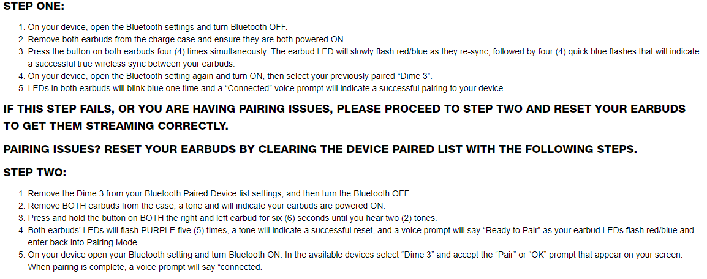Click the STEP ONE heading

click(x=34, y=7)
